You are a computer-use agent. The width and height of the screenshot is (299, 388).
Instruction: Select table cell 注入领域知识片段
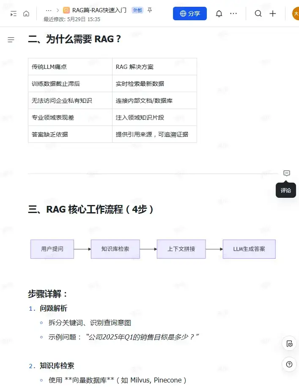(x=154, y=117)
